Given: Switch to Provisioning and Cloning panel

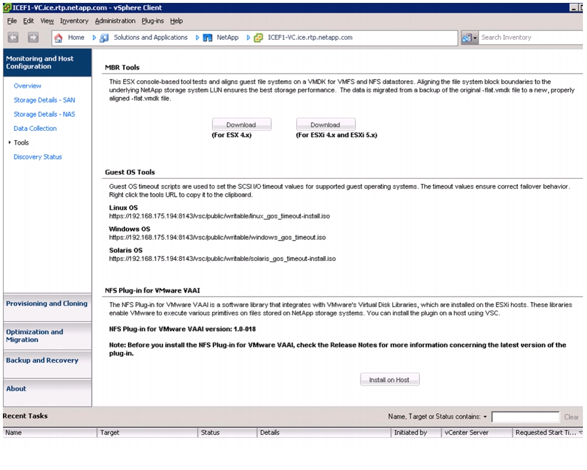Looking at the screenshot, I should (x=47, y=308).
